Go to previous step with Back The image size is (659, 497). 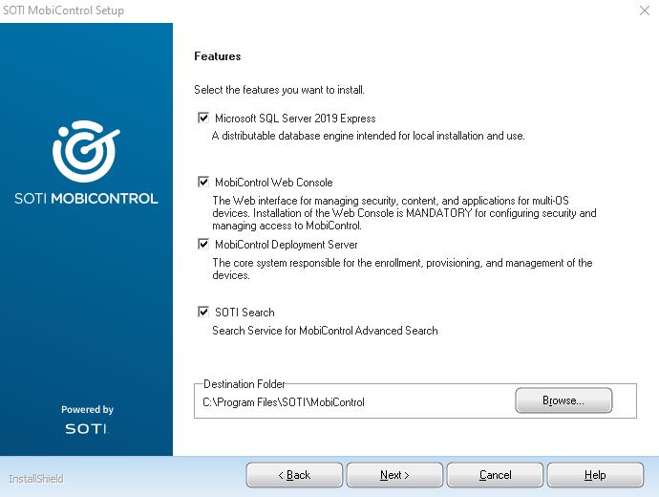point(294,475)
